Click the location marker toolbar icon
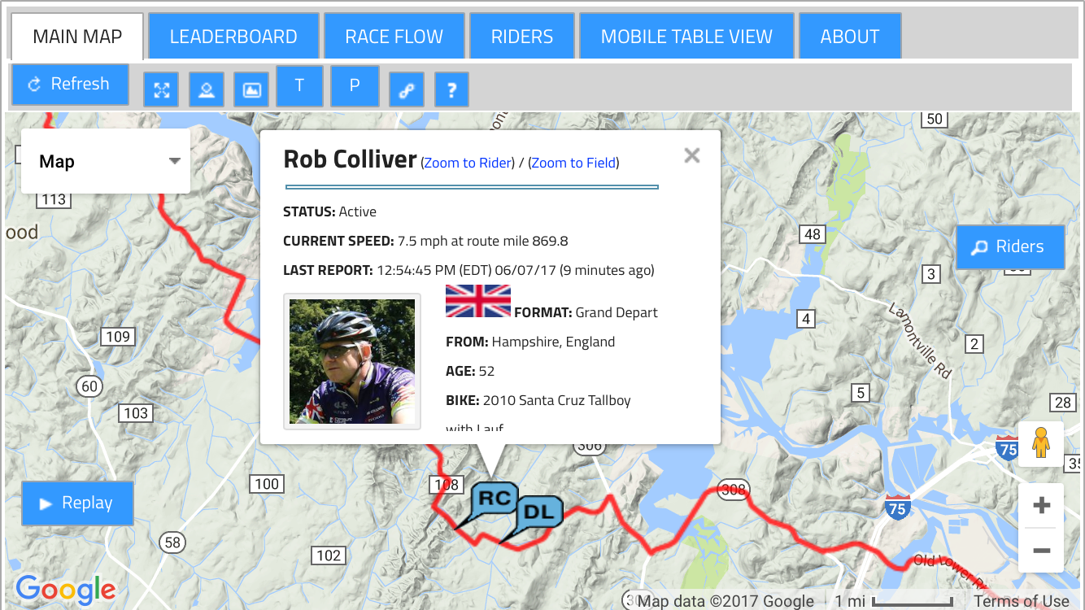Viewport: 1085px width, 610px height. pos(207,89)
